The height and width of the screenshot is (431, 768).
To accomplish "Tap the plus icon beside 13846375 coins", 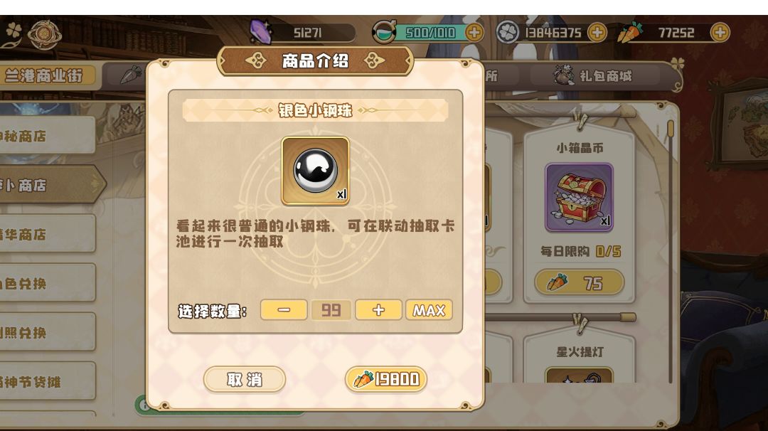I will coord(597,33).
